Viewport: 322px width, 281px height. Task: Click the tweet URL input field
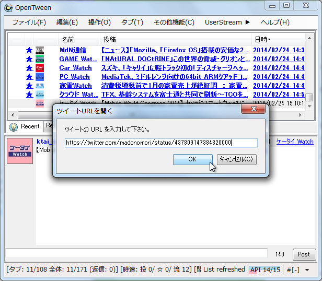[161, 143]
